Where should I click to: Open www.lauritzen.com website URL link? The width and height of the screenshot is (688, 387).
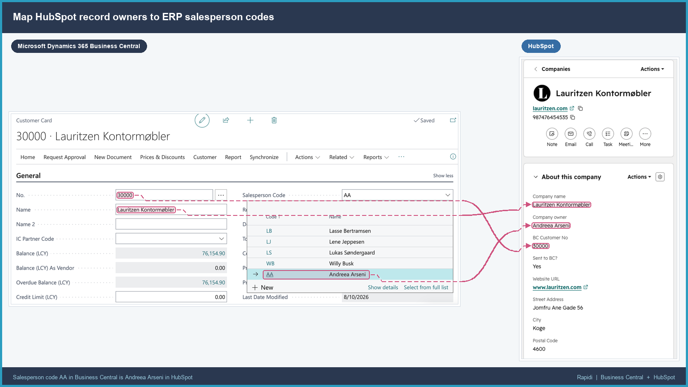click(557, 287)
